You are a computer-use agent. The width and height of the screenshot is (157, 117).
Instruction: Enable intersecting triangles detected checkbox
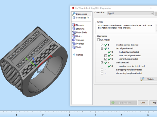[102, 73]
